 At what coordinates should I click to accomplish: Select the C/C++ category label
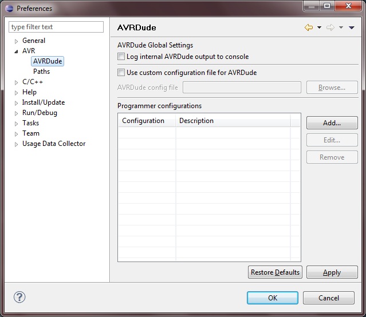click(x=33, y=82)
